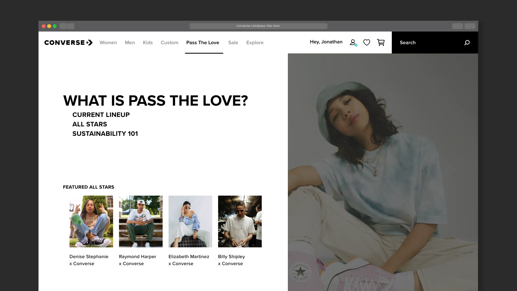Click the Sustainability 101 link

click(105, 134)
